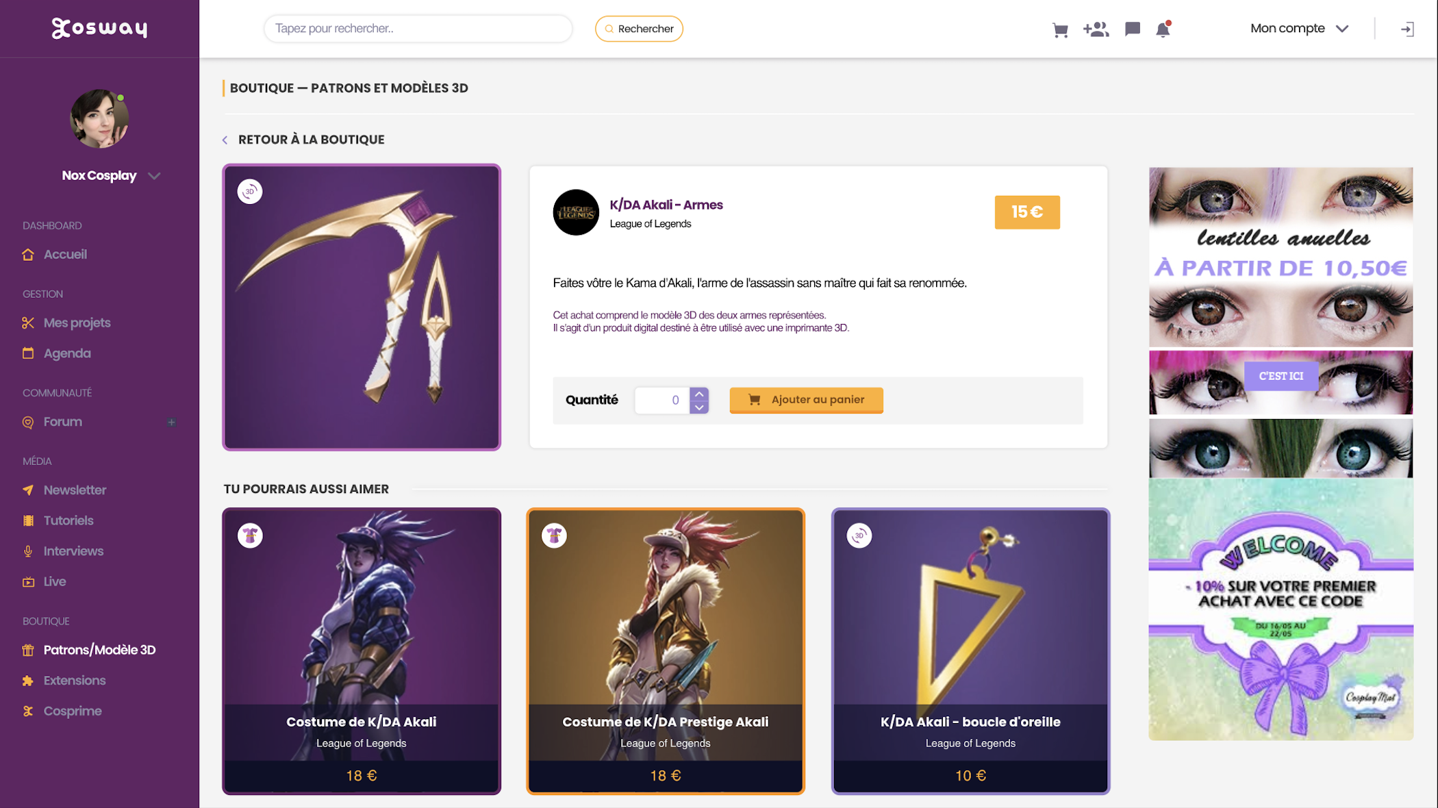Open Tutoriels from the sidebar
1438x808 pixels.
[68, 520]
